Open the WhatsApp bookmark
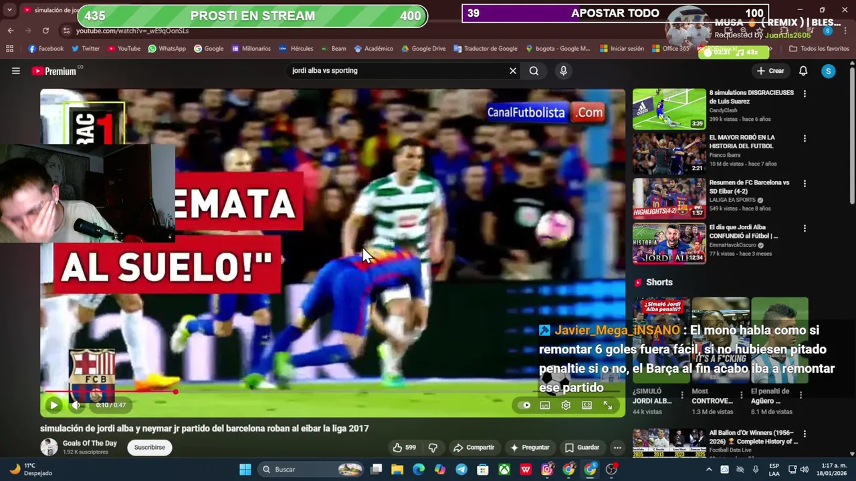This screenshot has width=856, height=481. pyautogui.click(x=167, y=49)
